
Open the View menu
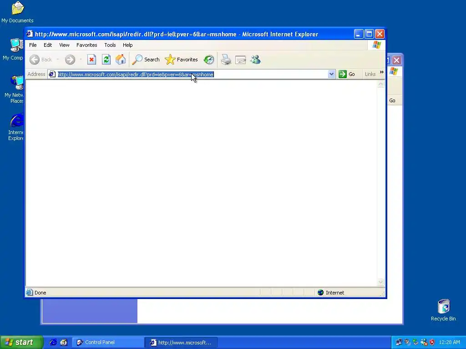coord(64,45)
